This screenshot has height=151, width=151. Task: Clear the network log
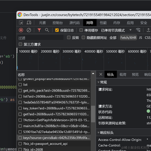coord(29,30)
